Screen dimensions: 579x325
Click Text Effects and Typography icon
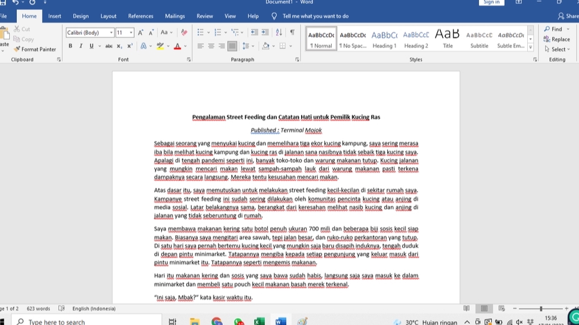coord(143,46)
